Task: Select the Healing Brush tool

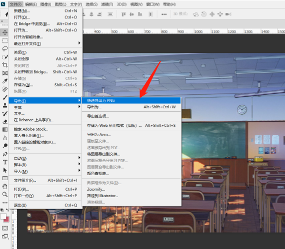Action: point(4,89)
